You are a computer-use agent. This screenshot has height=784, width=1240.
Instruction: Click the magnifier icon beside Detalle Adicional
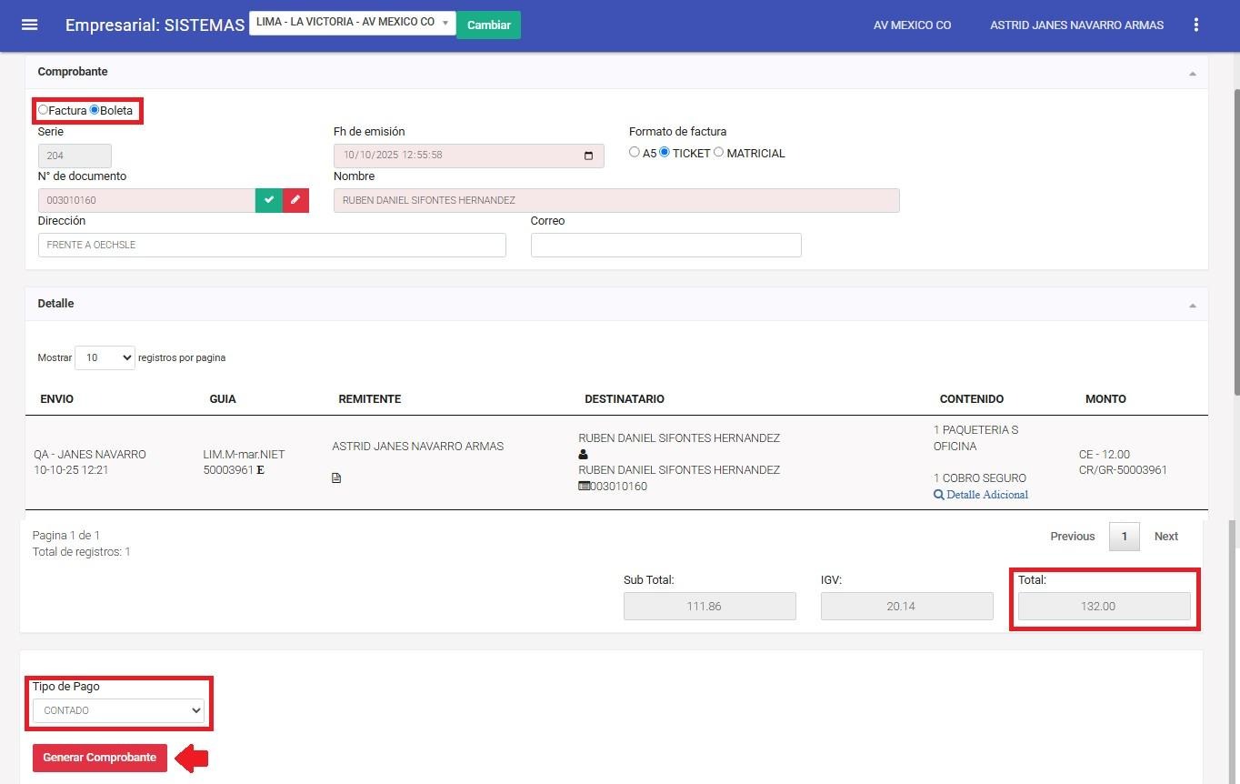pyautogui.click(x=939, y=495)
